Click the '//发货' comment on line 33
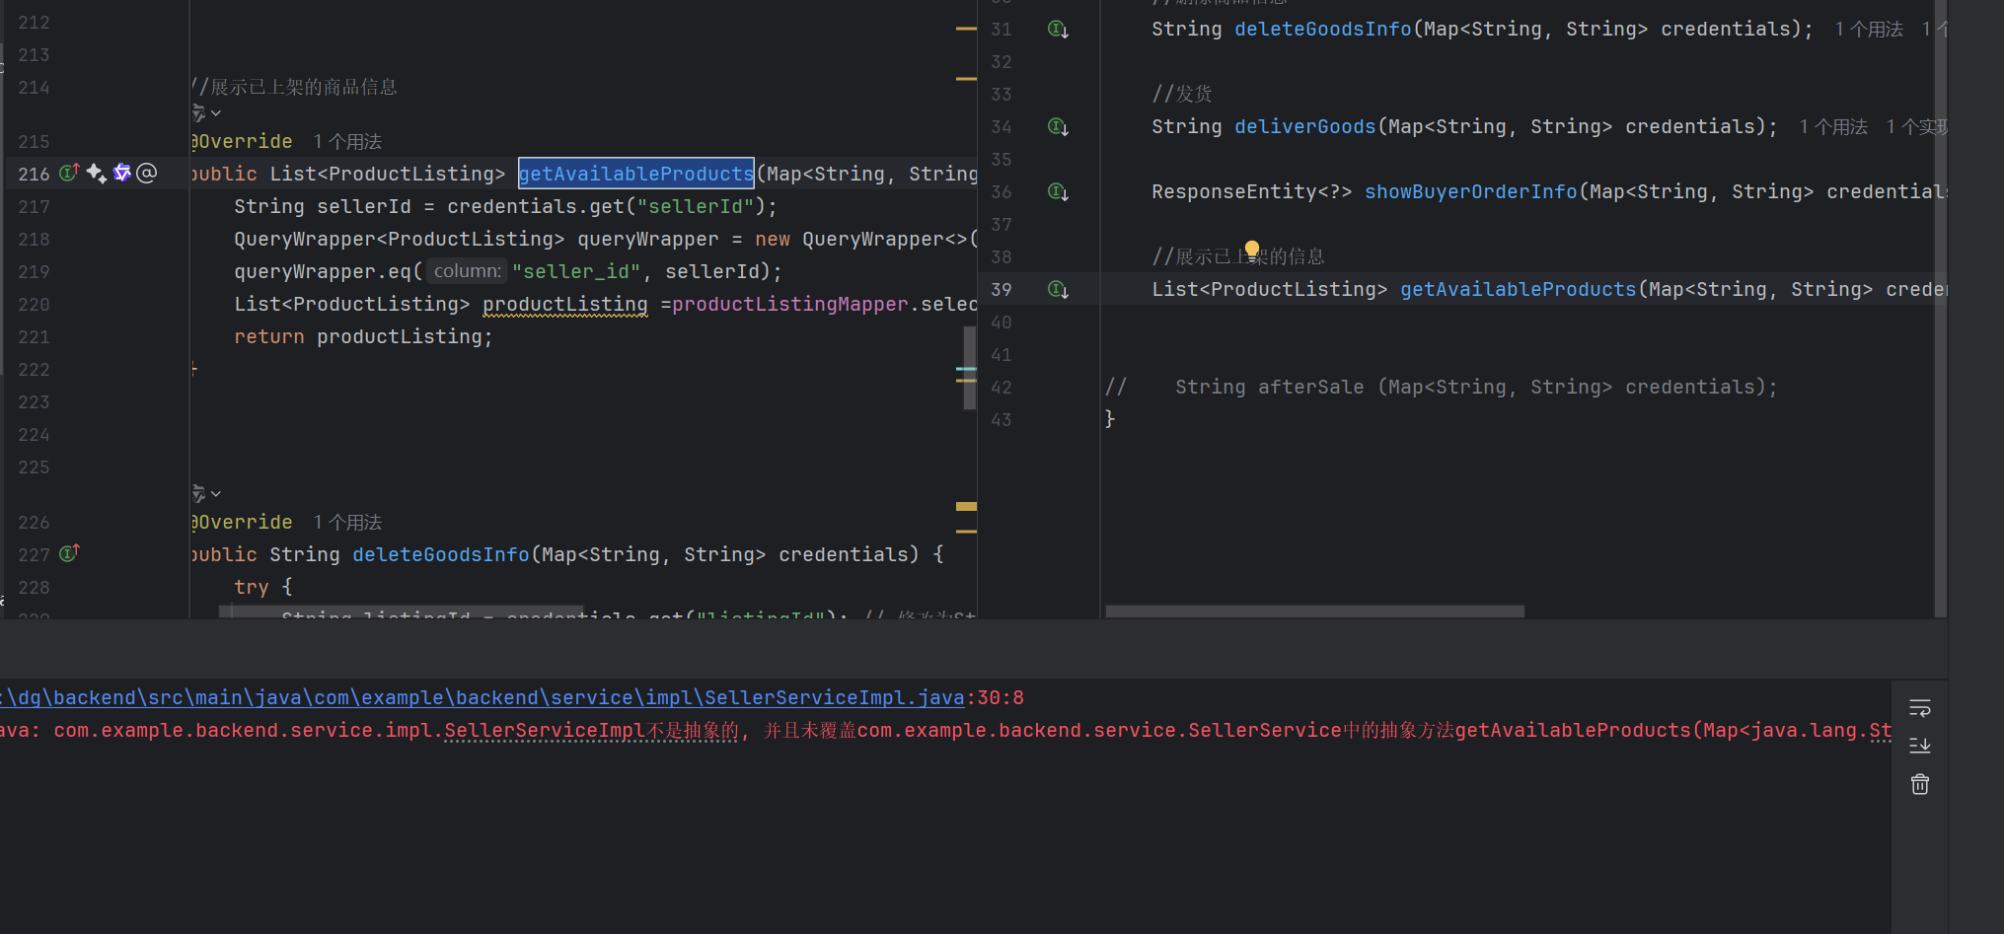 click(x=1182, y=95)
